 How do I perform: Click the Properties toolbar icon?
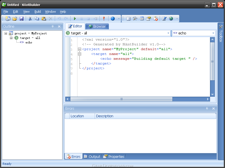pyautogui.click(x=149, y=19)
